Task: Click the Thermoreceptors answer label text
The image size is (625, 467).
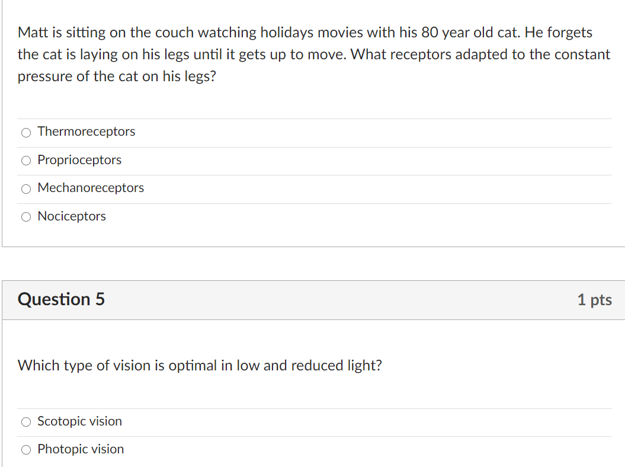Action: (86, 132)
